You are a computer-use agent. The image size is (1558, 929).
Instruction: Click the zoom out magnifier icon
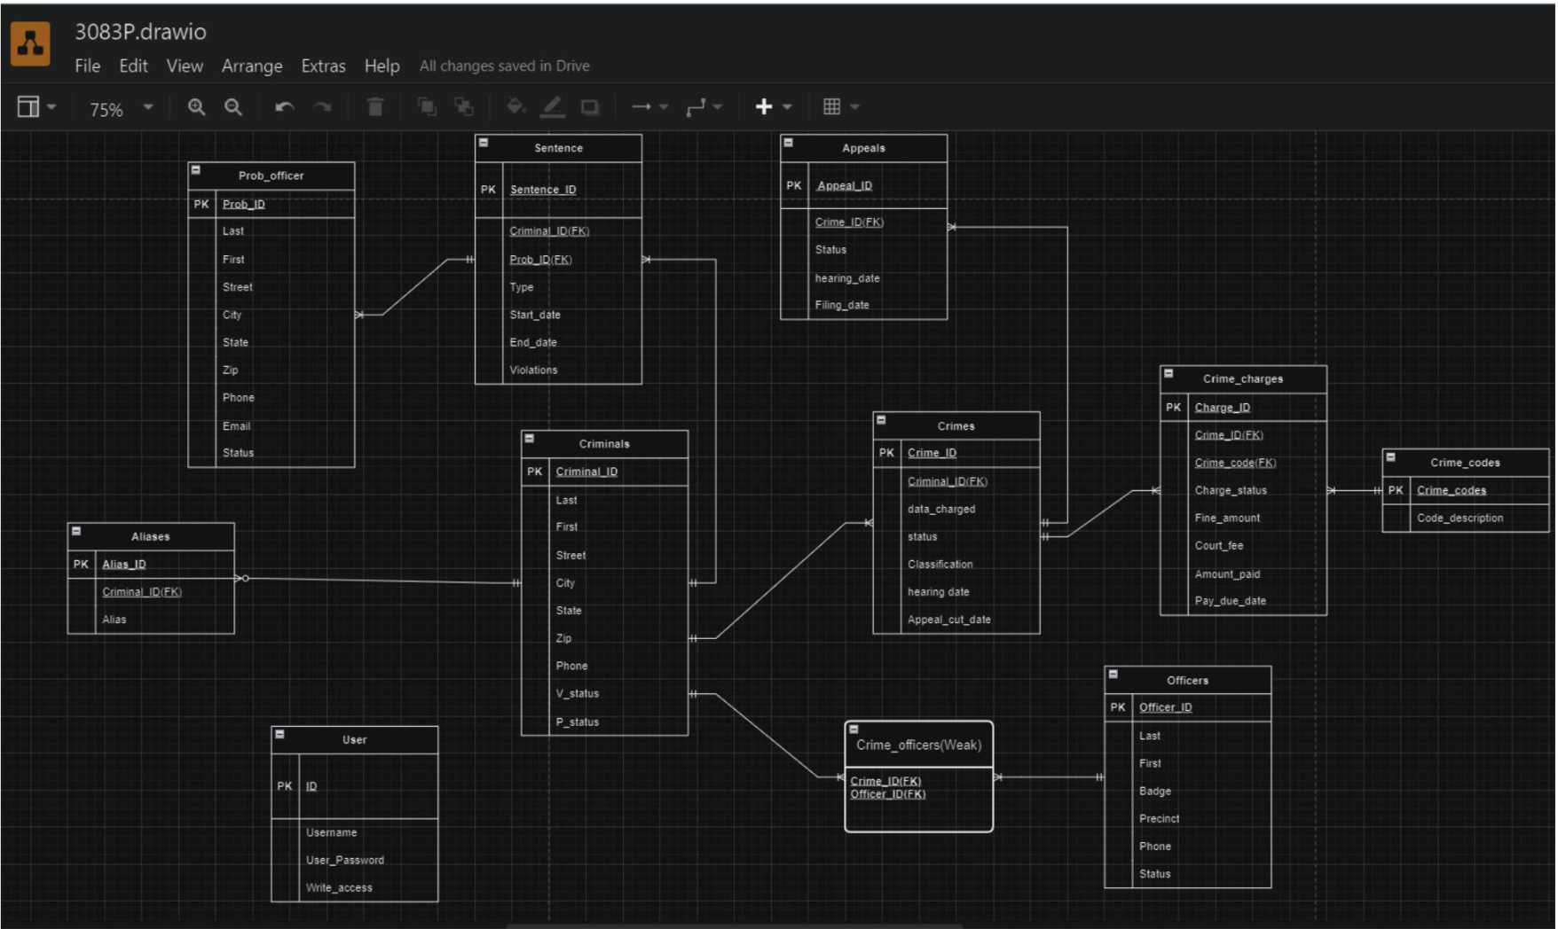[x=233, y=107]
